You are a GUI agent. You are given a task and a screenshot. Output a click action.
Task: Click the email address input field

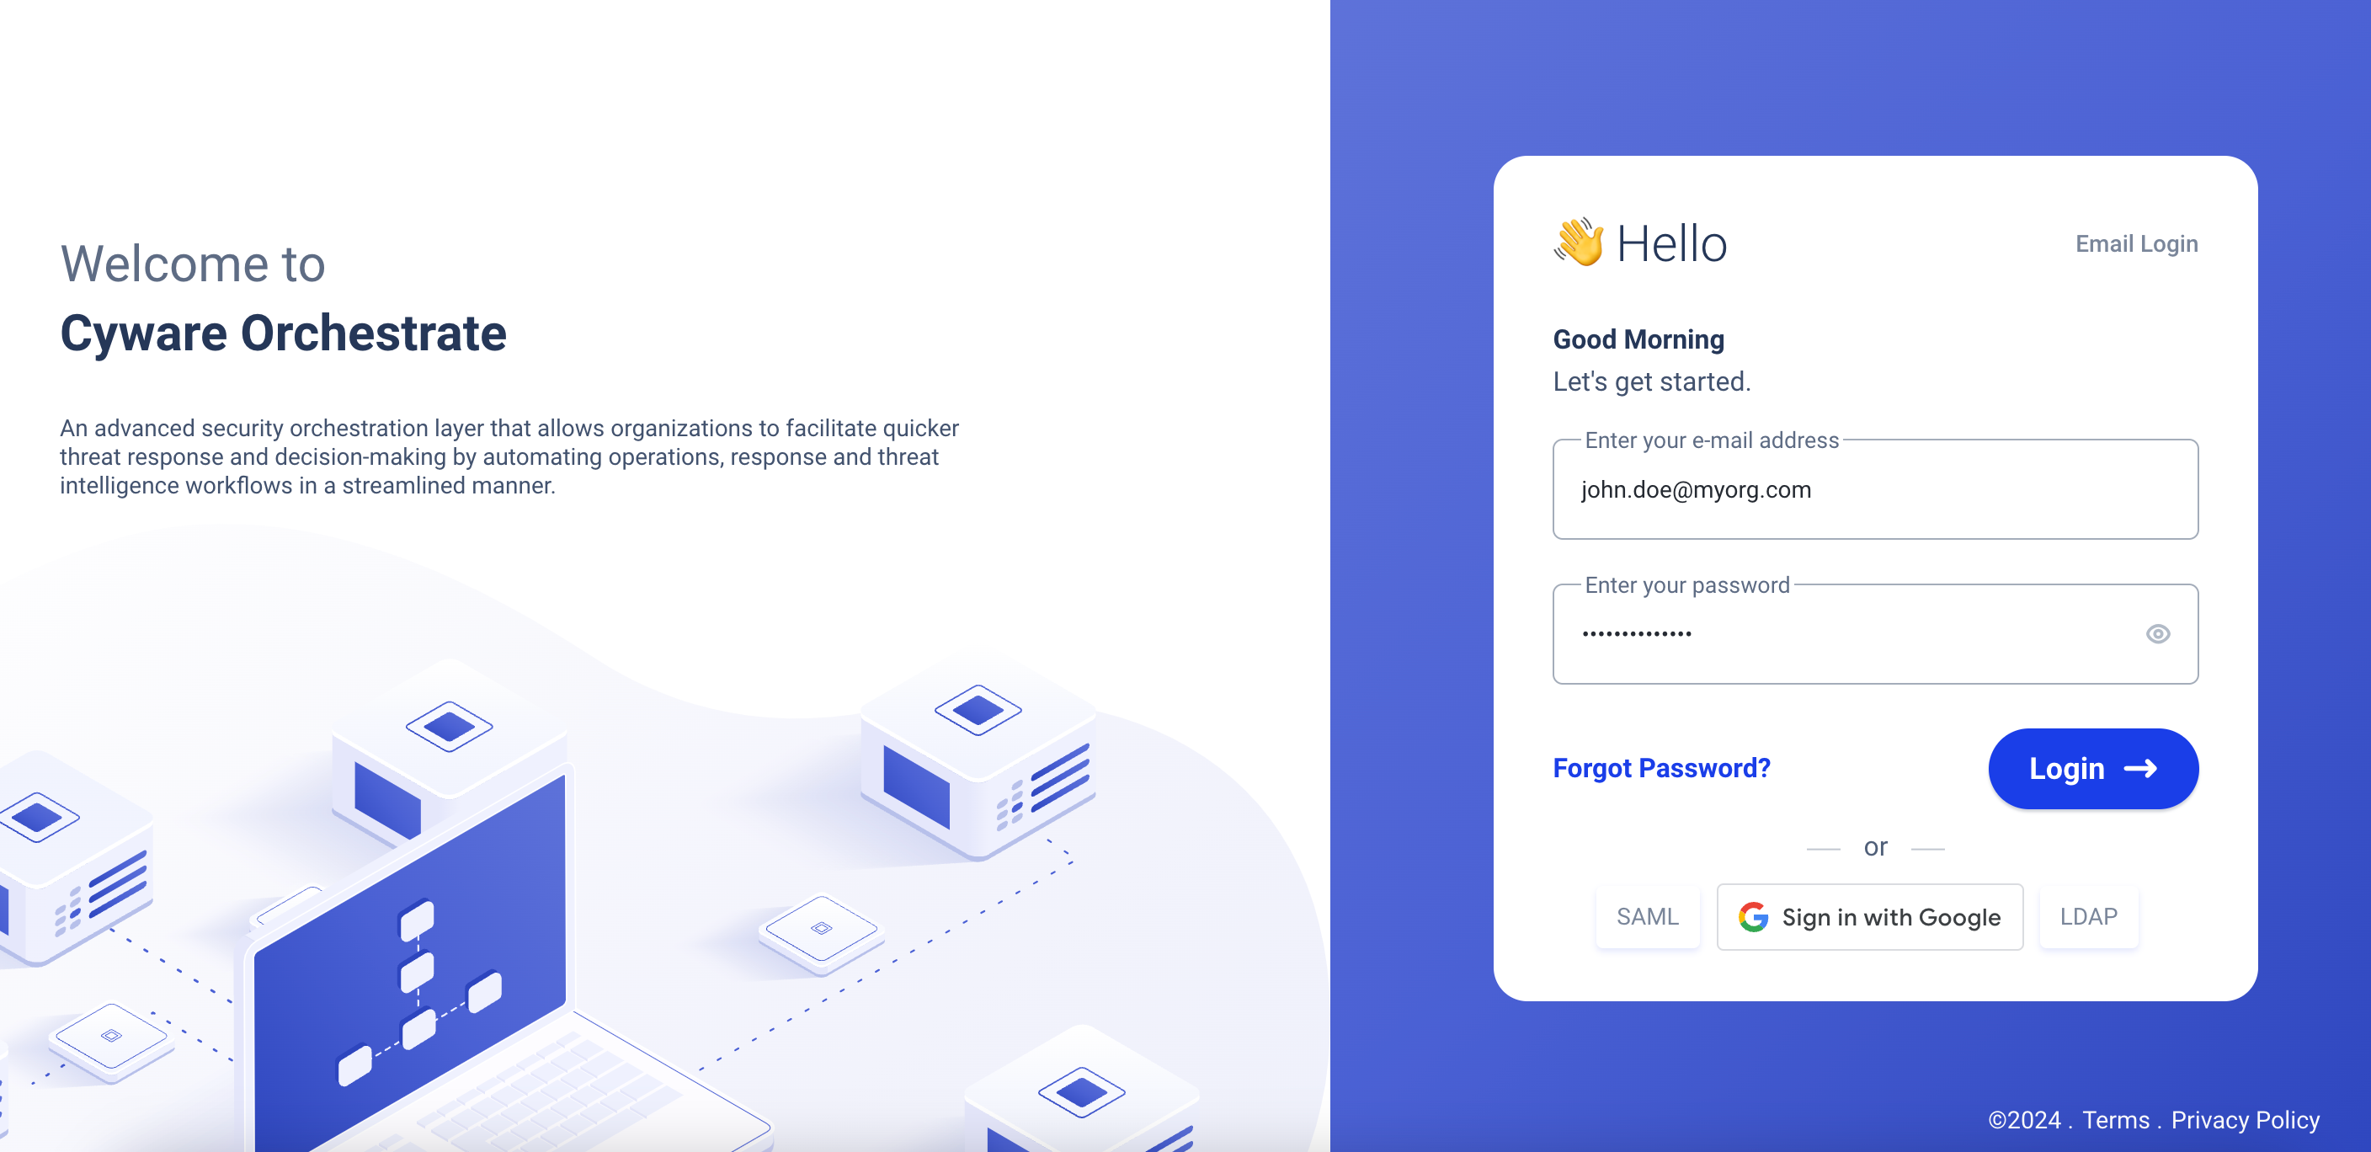[1875, 488]
